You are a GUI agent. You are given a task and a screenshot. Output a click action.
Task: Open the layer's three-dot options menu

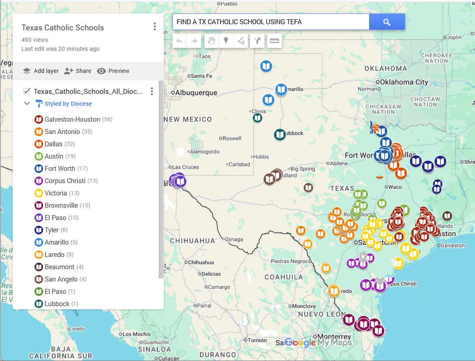tap(151, 91)
